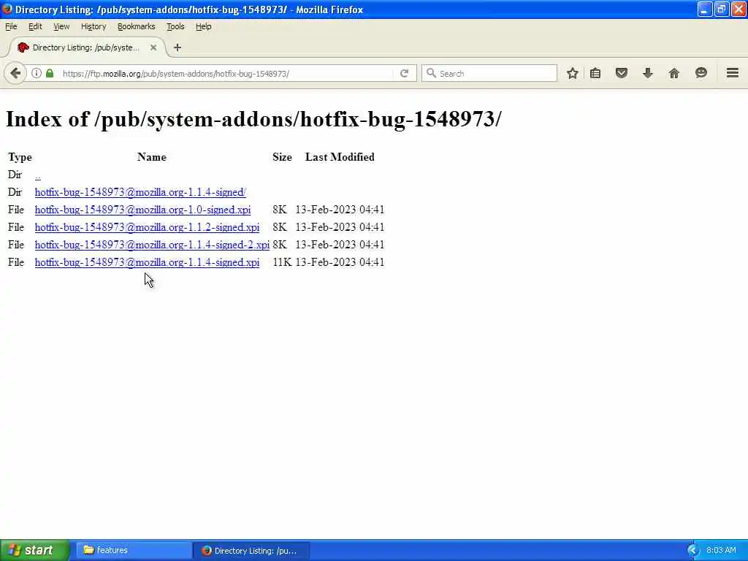Bookmark this page with the star icon
748x561 pixels.
(573, 74)
